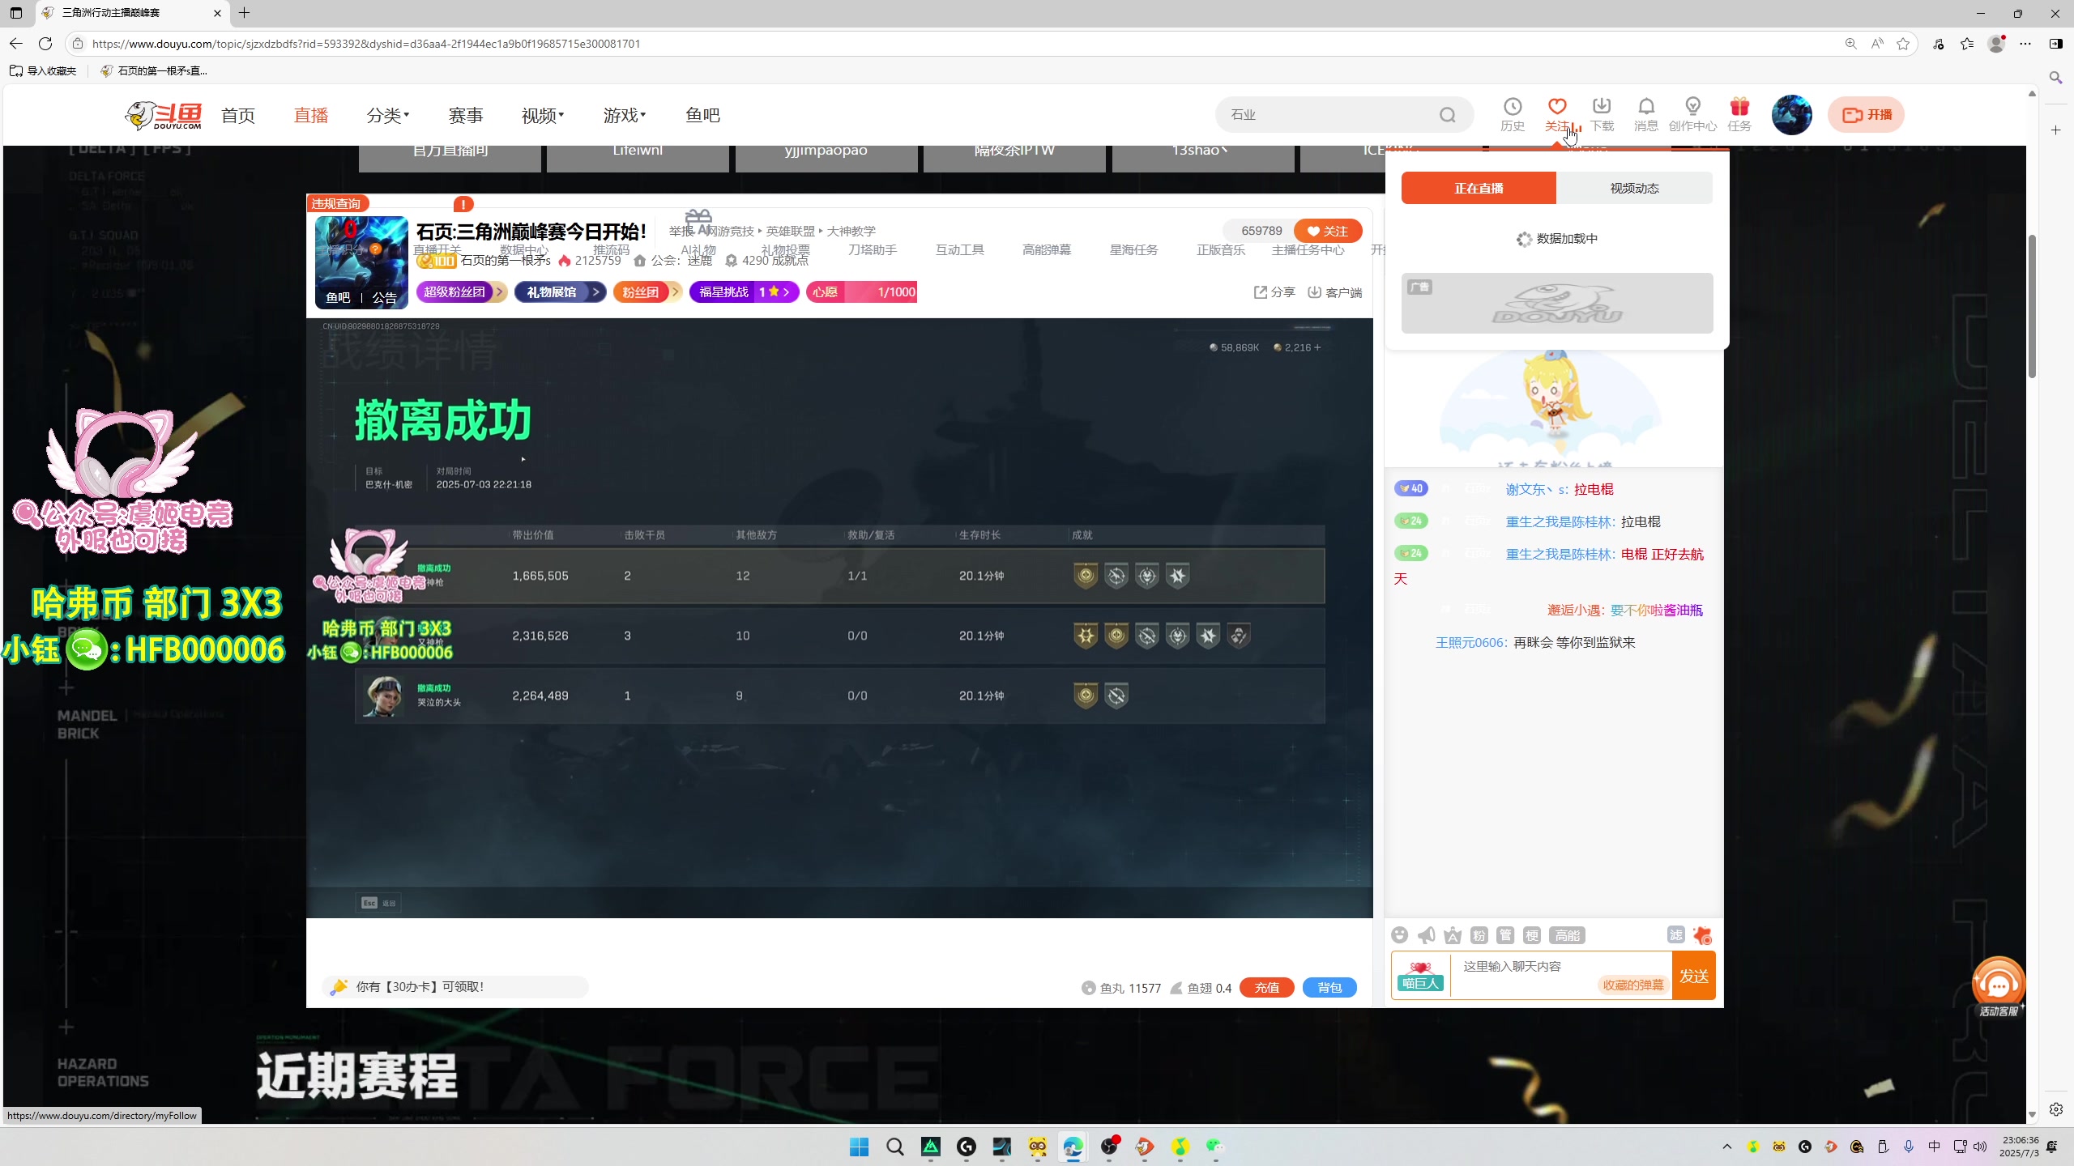Open 赛事 in the navigation bar
The height and width of the screenshot is (1166, 2074).
(466, 115)
